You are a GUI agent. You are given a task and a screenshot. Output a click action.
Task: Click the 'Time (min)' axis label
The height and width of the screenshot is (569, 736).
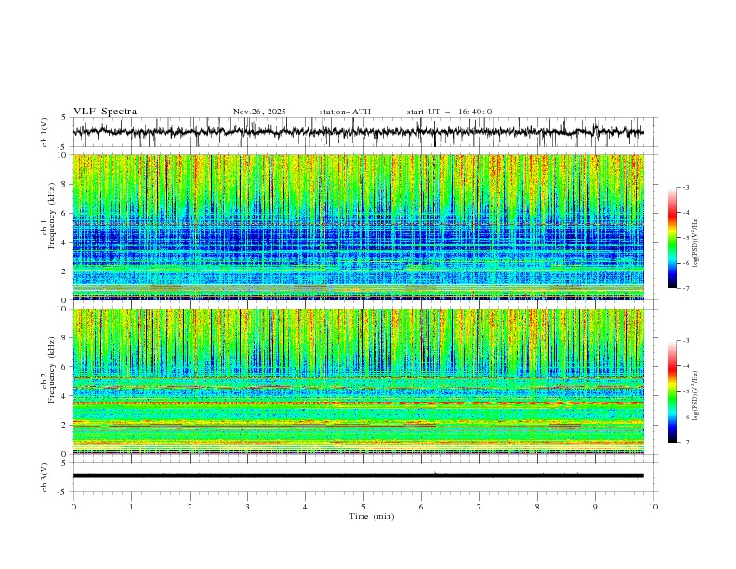click(x=372, y=516)
